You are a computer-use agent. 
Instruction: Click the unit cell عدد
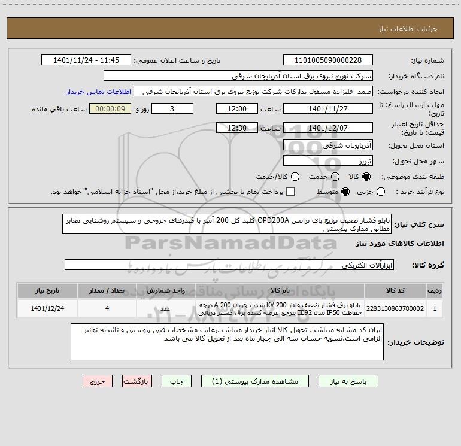(166, 308)
